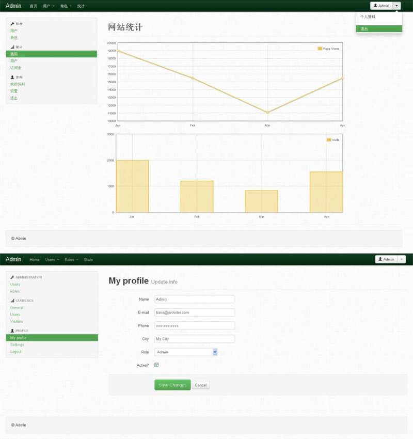Click the wrench icon in the Chinese sidebar

pos(12,24)
